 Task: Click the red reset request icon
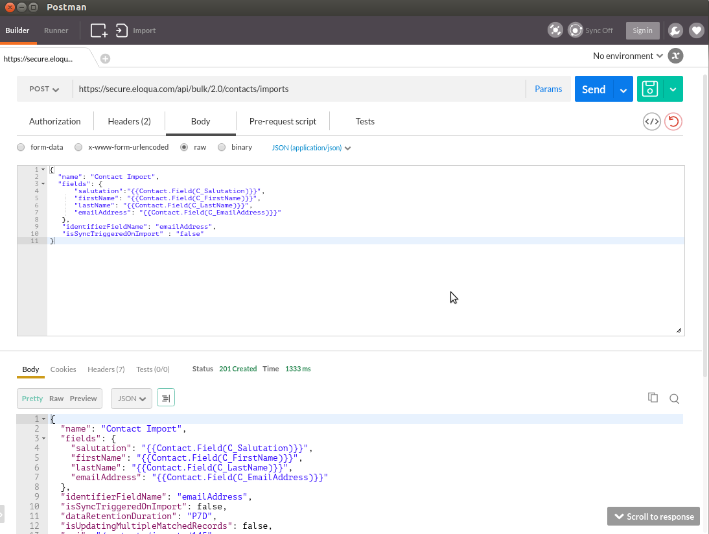click(x=673, y=121)
